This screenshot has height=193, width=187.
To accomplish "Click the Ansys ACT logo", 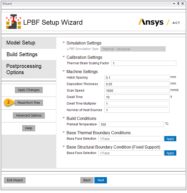I will click(159, 22).
